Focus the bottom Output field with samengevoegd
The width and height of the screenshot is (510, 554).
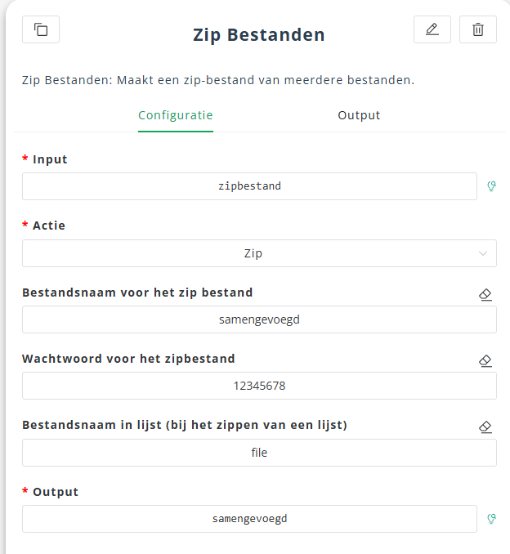[249, 518]
